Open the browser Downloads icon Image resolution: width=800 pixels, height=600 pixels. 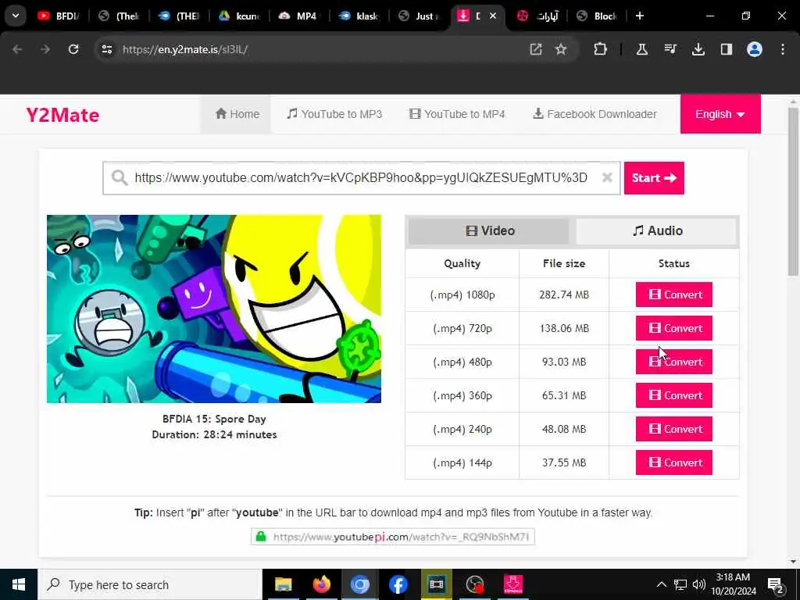point(698,49)
